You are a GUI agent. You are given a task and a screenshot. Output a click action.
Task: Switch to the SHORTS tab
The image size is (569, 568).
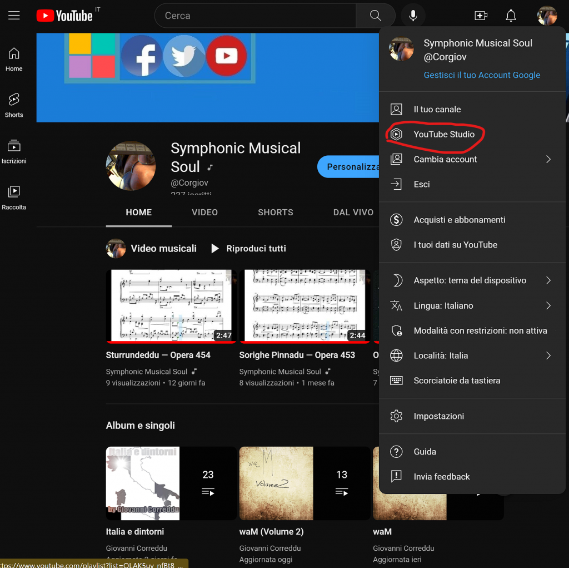pyautogui.click(x=276, y=213)
